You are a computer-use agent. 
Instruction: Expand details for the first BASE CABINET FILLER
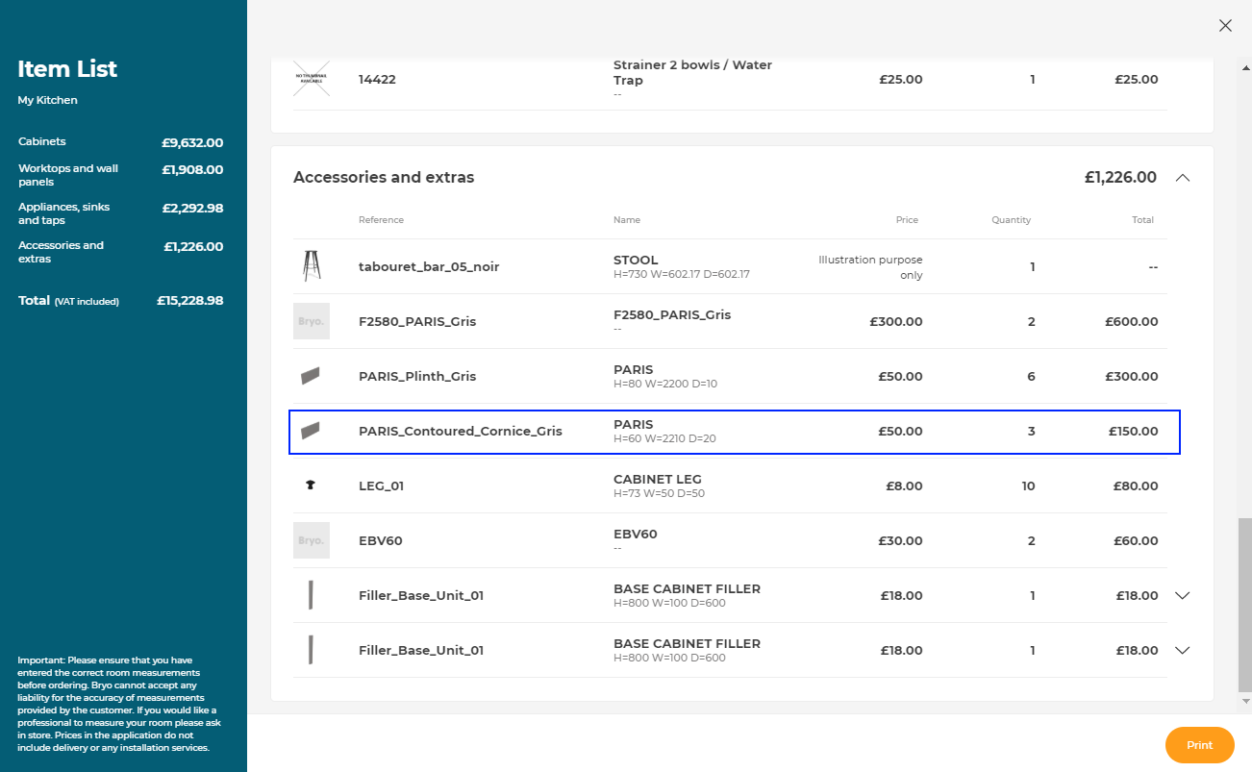(1183, 595)
